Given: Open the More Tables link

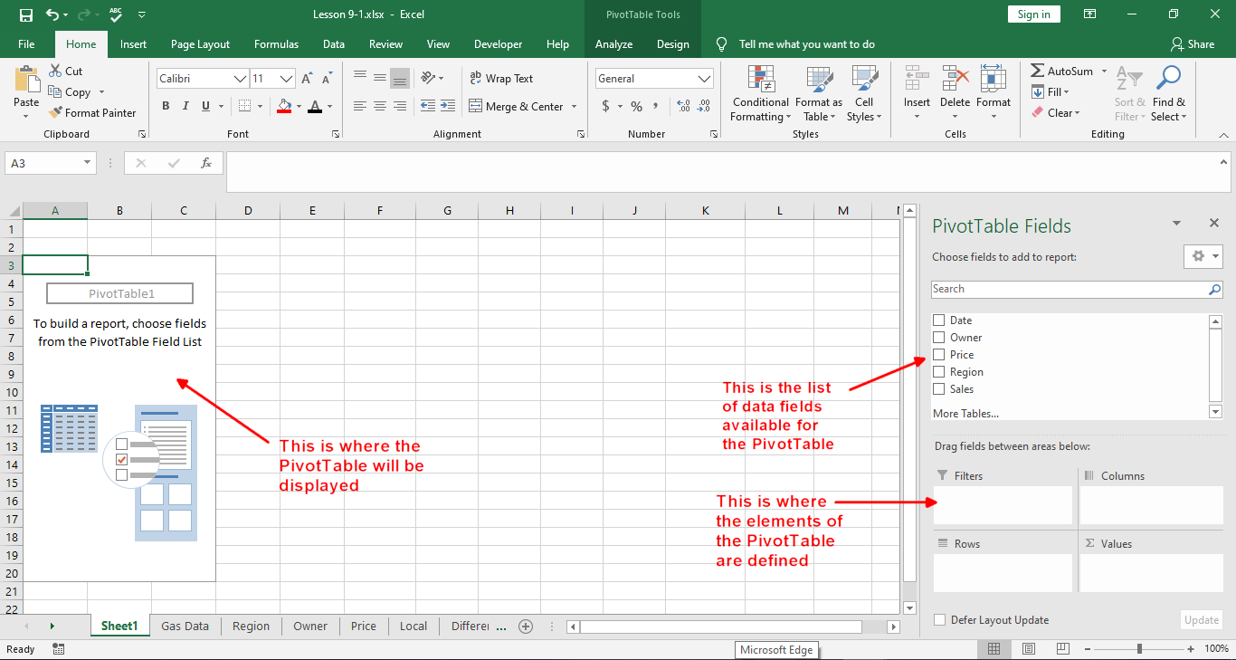Looking at the screenshot, I should (x=965, y=414).
